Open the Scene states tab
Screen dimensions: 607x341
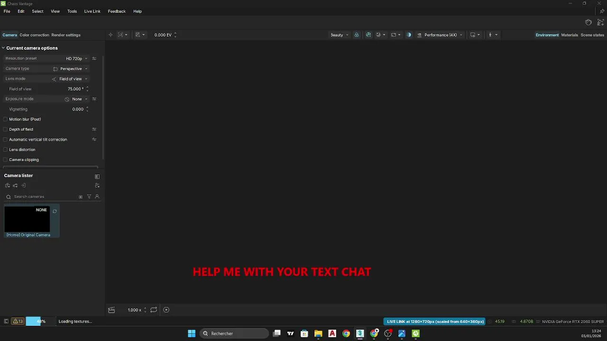pyautogui.click(x=592, y=35)
